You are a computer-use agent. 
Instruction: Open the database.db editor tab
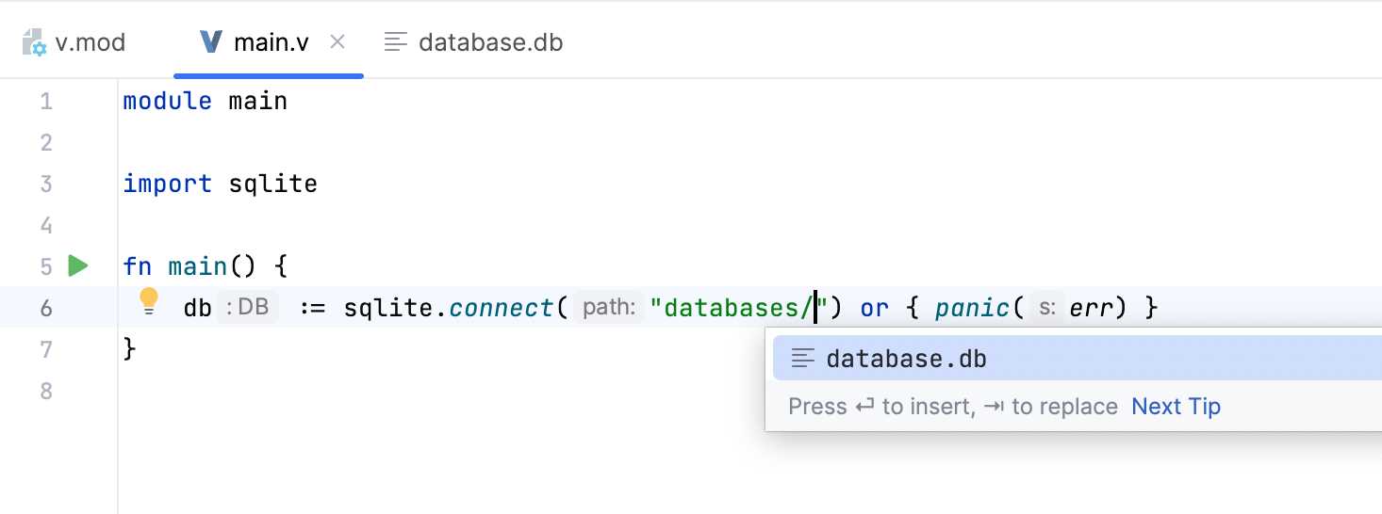(490, 42)
